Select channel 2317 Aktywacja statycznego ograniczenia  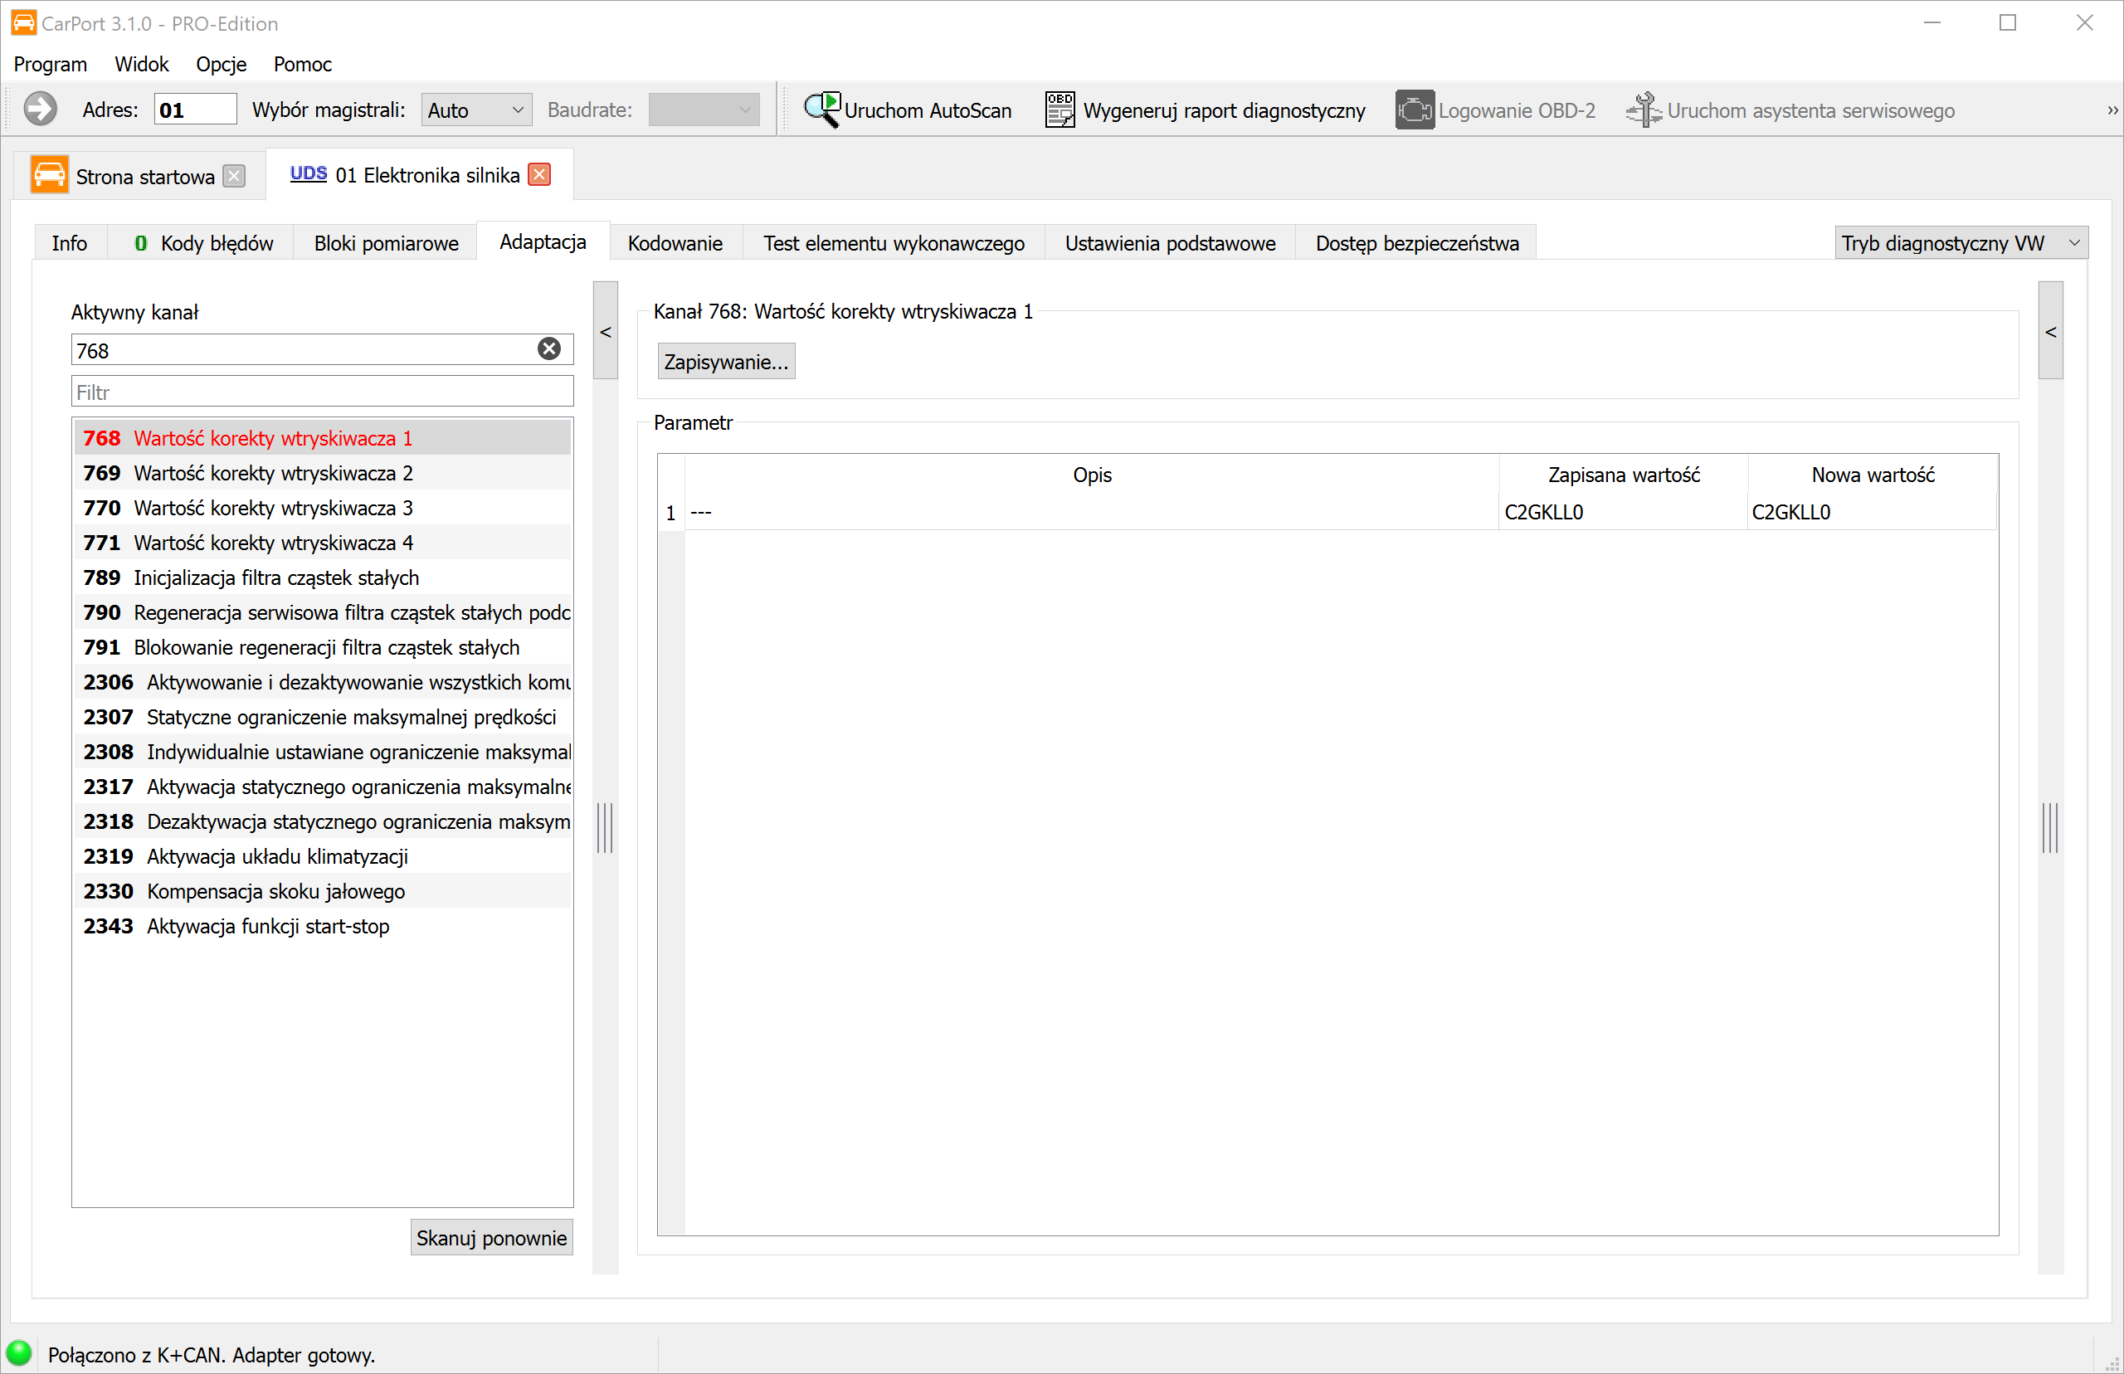coord(322,786)
